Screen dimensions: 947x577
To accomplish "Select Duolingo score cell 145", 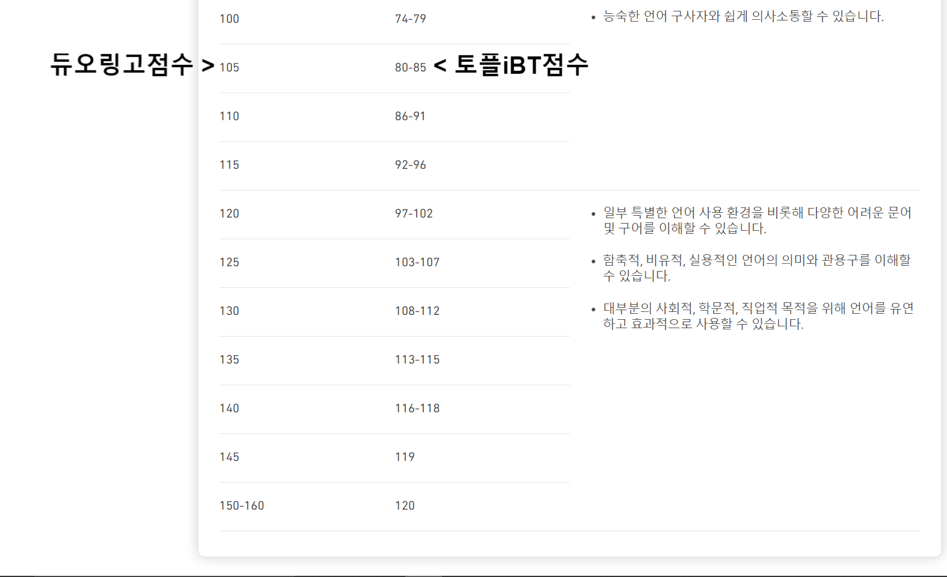I will tap(229, 457).
